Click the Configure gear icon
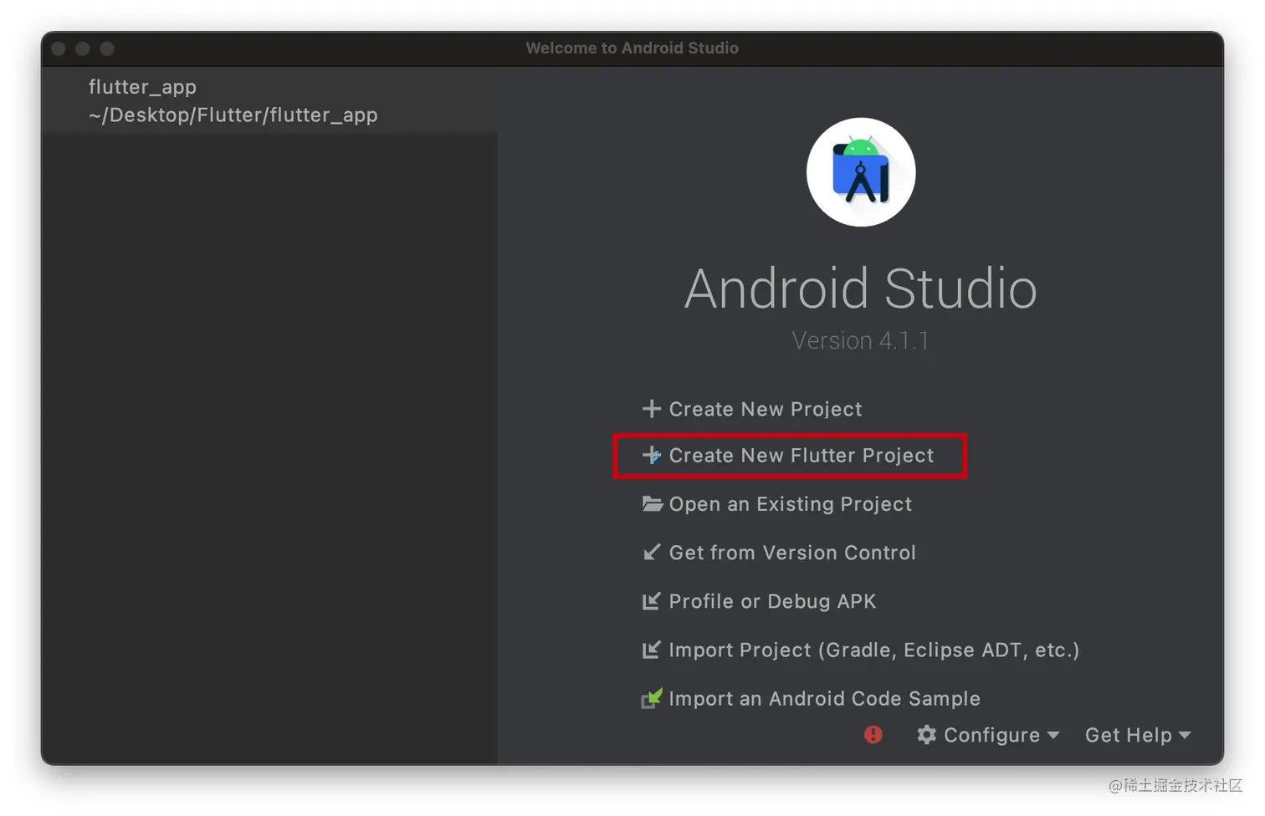This screenshot has width=1265, height=816. point(926,735)
